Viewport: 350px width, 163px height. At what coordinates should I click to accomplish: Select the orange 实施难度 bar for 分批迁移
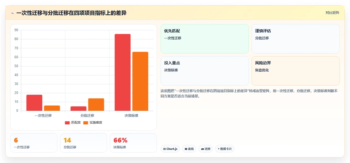[96, 104]
